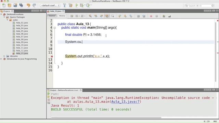Click the Find Next Occurrence icon
The image size is (219, 123).
(x=101, y=16)
